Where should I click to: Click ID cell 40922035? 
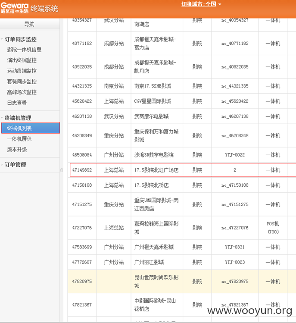[82, 67]
